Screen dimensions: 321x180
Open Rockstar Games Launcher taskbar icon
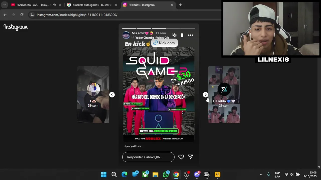[217, 174]
